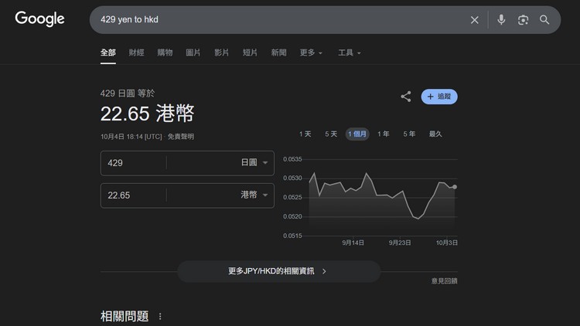The image size is (580, 326).
Task: Select the 1 年 time range
Action: tap(384, 134)
